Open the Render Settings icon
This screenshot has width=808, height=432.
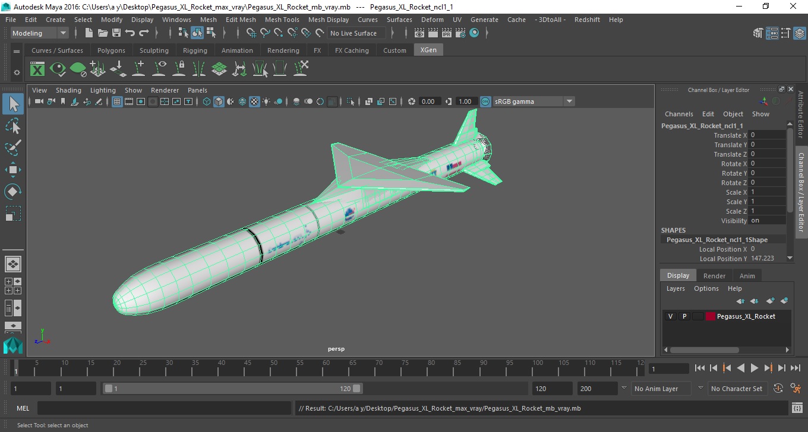[460, 33]
